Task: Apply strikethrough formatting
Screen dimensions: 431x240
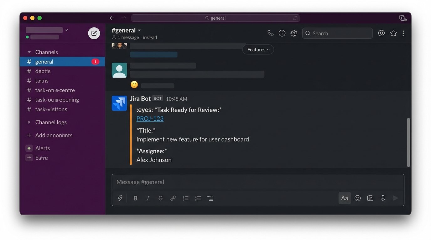Action: click(x=160, y=198)
